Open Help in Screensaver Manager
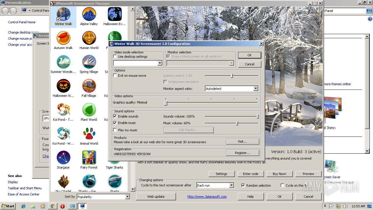Viewport: 373px width, 210px height. [x=251, y=197]
